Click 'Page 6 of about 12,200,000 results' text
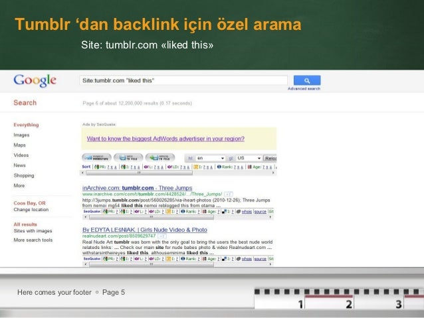 coord(137,103)
